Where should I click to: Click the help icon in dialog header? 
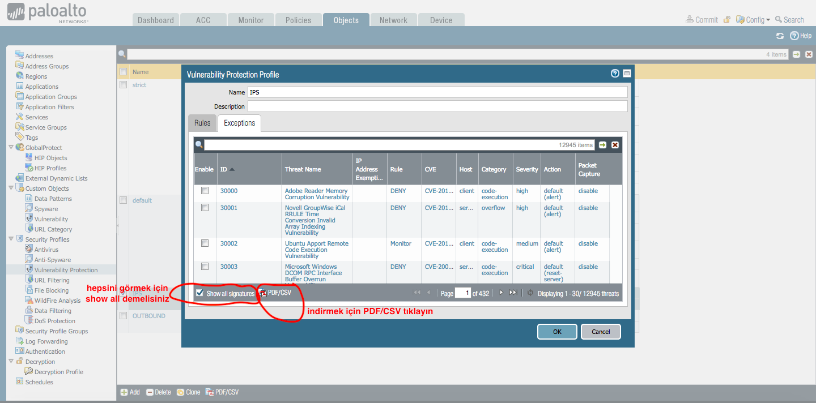[615, 74]
